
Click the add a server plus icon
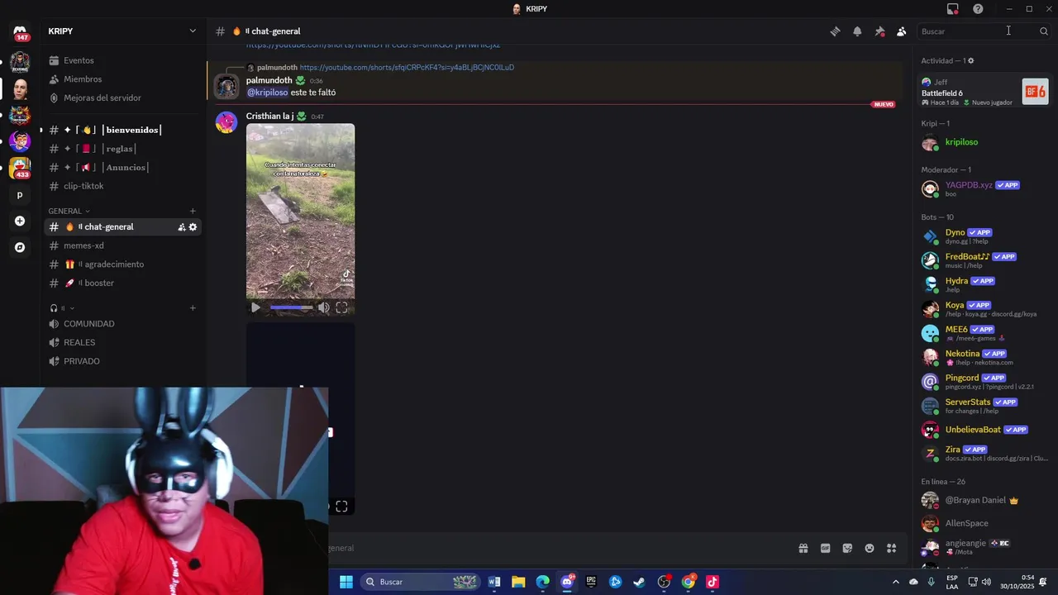[x=20, y=221]
